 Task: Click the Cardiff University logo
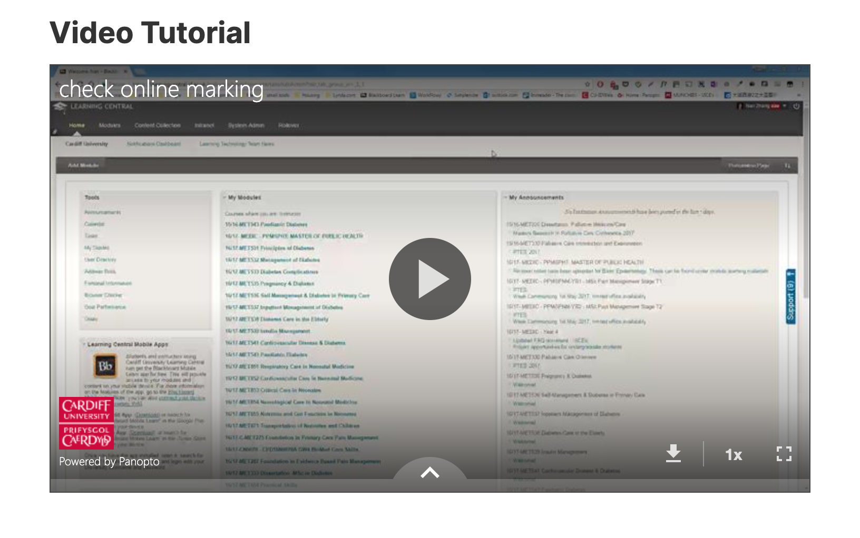(x=86, y=423)
